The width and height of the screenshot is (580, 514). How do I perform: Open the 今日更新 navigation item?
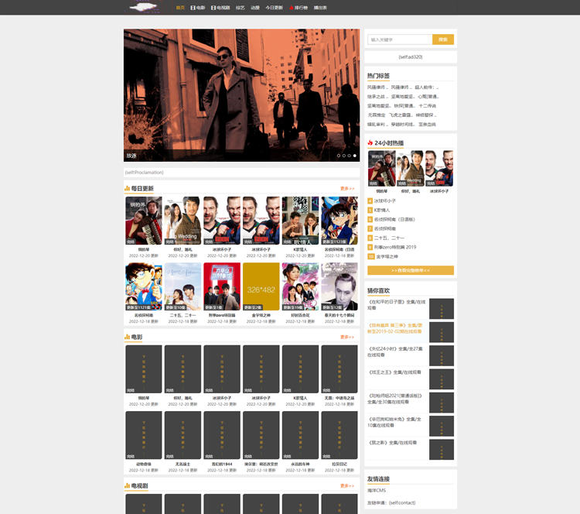[x=274, y=8]
